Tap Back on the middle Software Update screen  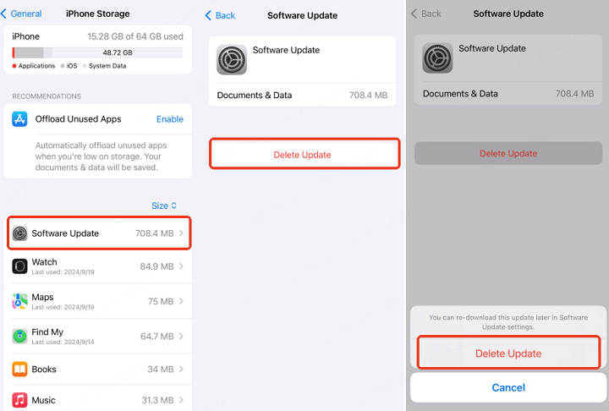221,15
